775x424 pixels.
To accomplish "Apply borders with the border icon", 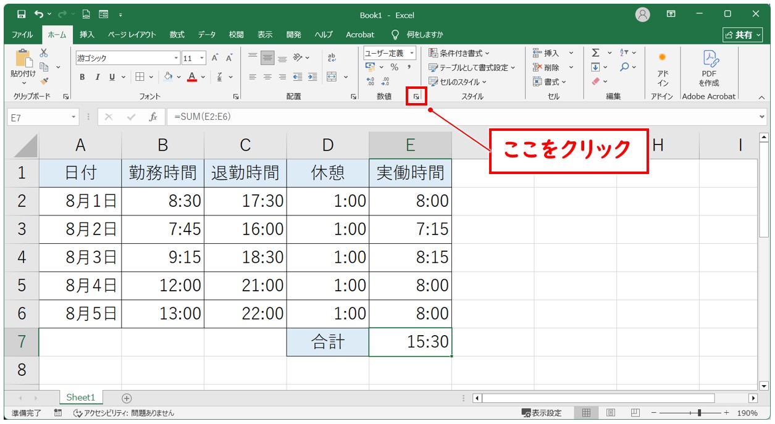I will click(x=140, y=77).
